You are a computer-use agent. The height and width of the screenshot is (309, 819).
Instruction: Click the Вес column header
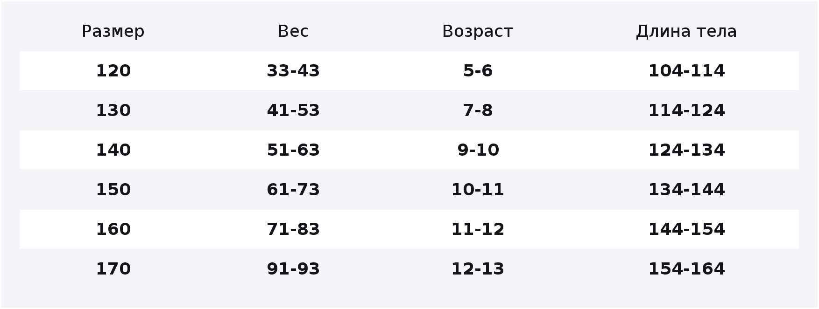(293, 31)
